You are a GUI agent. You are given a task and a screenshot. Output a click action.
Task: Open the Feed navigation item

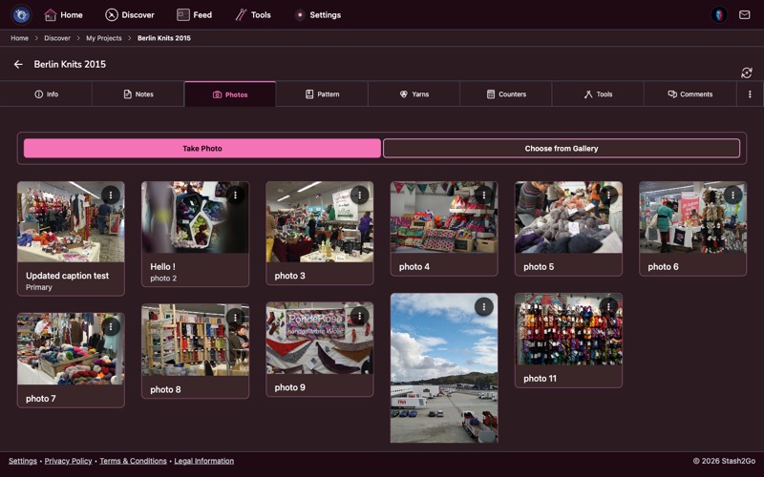point(194,15)
